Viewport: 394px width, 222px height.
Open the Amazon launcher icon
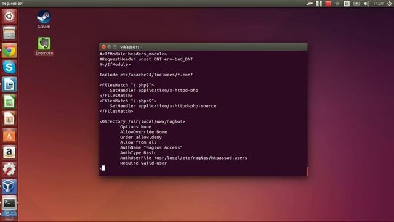pyautogui.click(x=9, y=152)
